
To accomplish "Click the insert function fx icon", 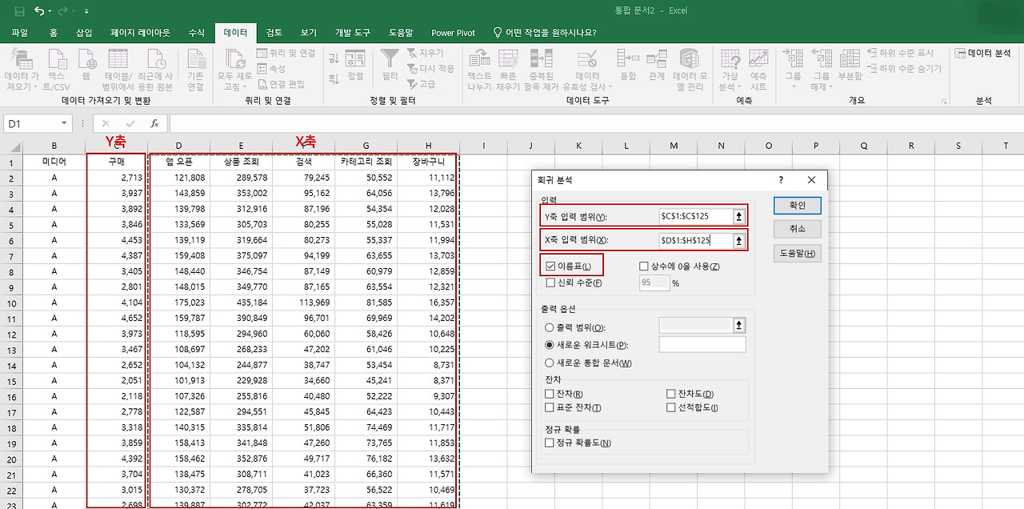I will 154,124.
